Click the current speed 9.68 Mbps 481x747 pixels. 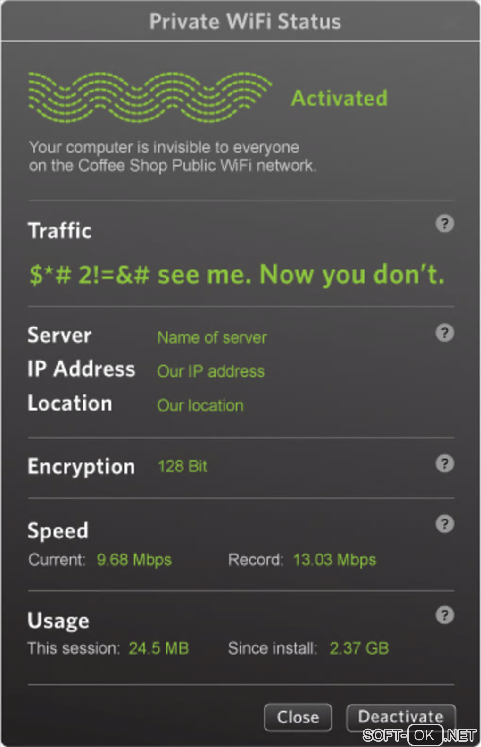click(134, 560)
